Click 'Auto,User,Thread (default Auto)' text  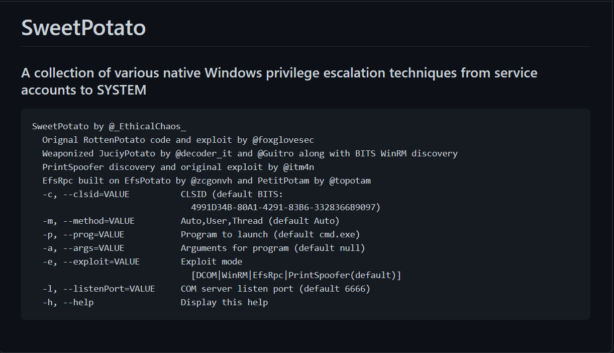click(260, 221)
